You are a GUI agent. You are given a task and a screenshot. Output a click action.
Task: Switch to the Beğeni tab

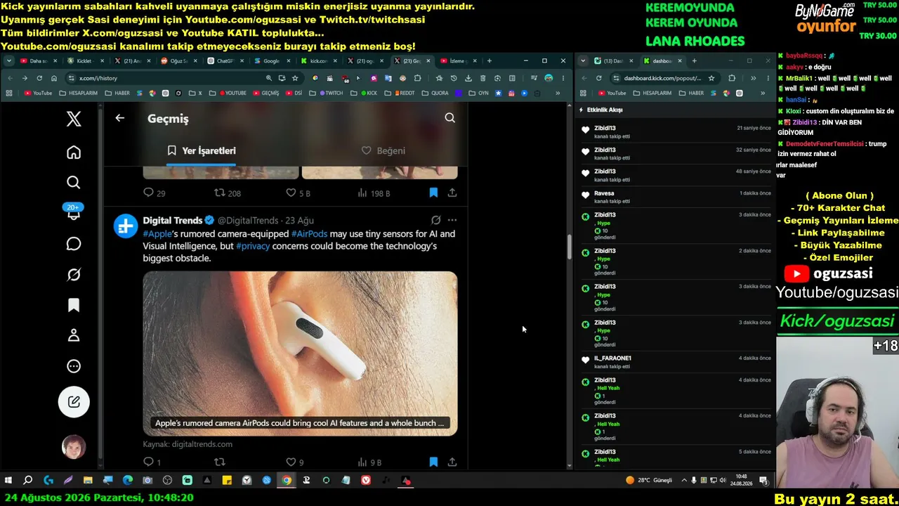coord(383,150)
